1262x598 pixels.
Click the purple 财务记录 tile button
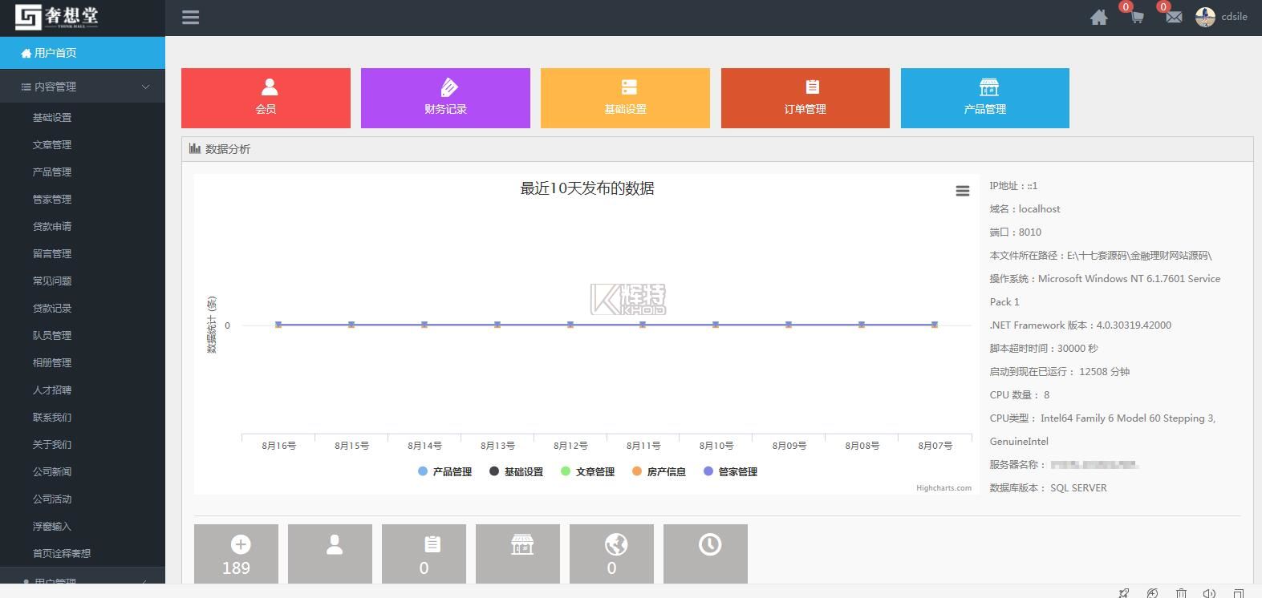point(445,98)
